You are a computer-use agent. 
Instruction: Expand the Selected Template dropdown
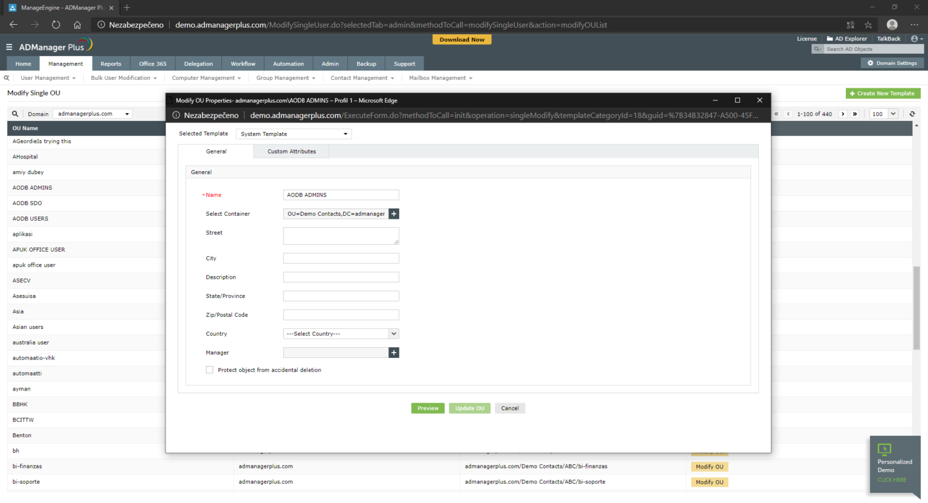(294, 134)
